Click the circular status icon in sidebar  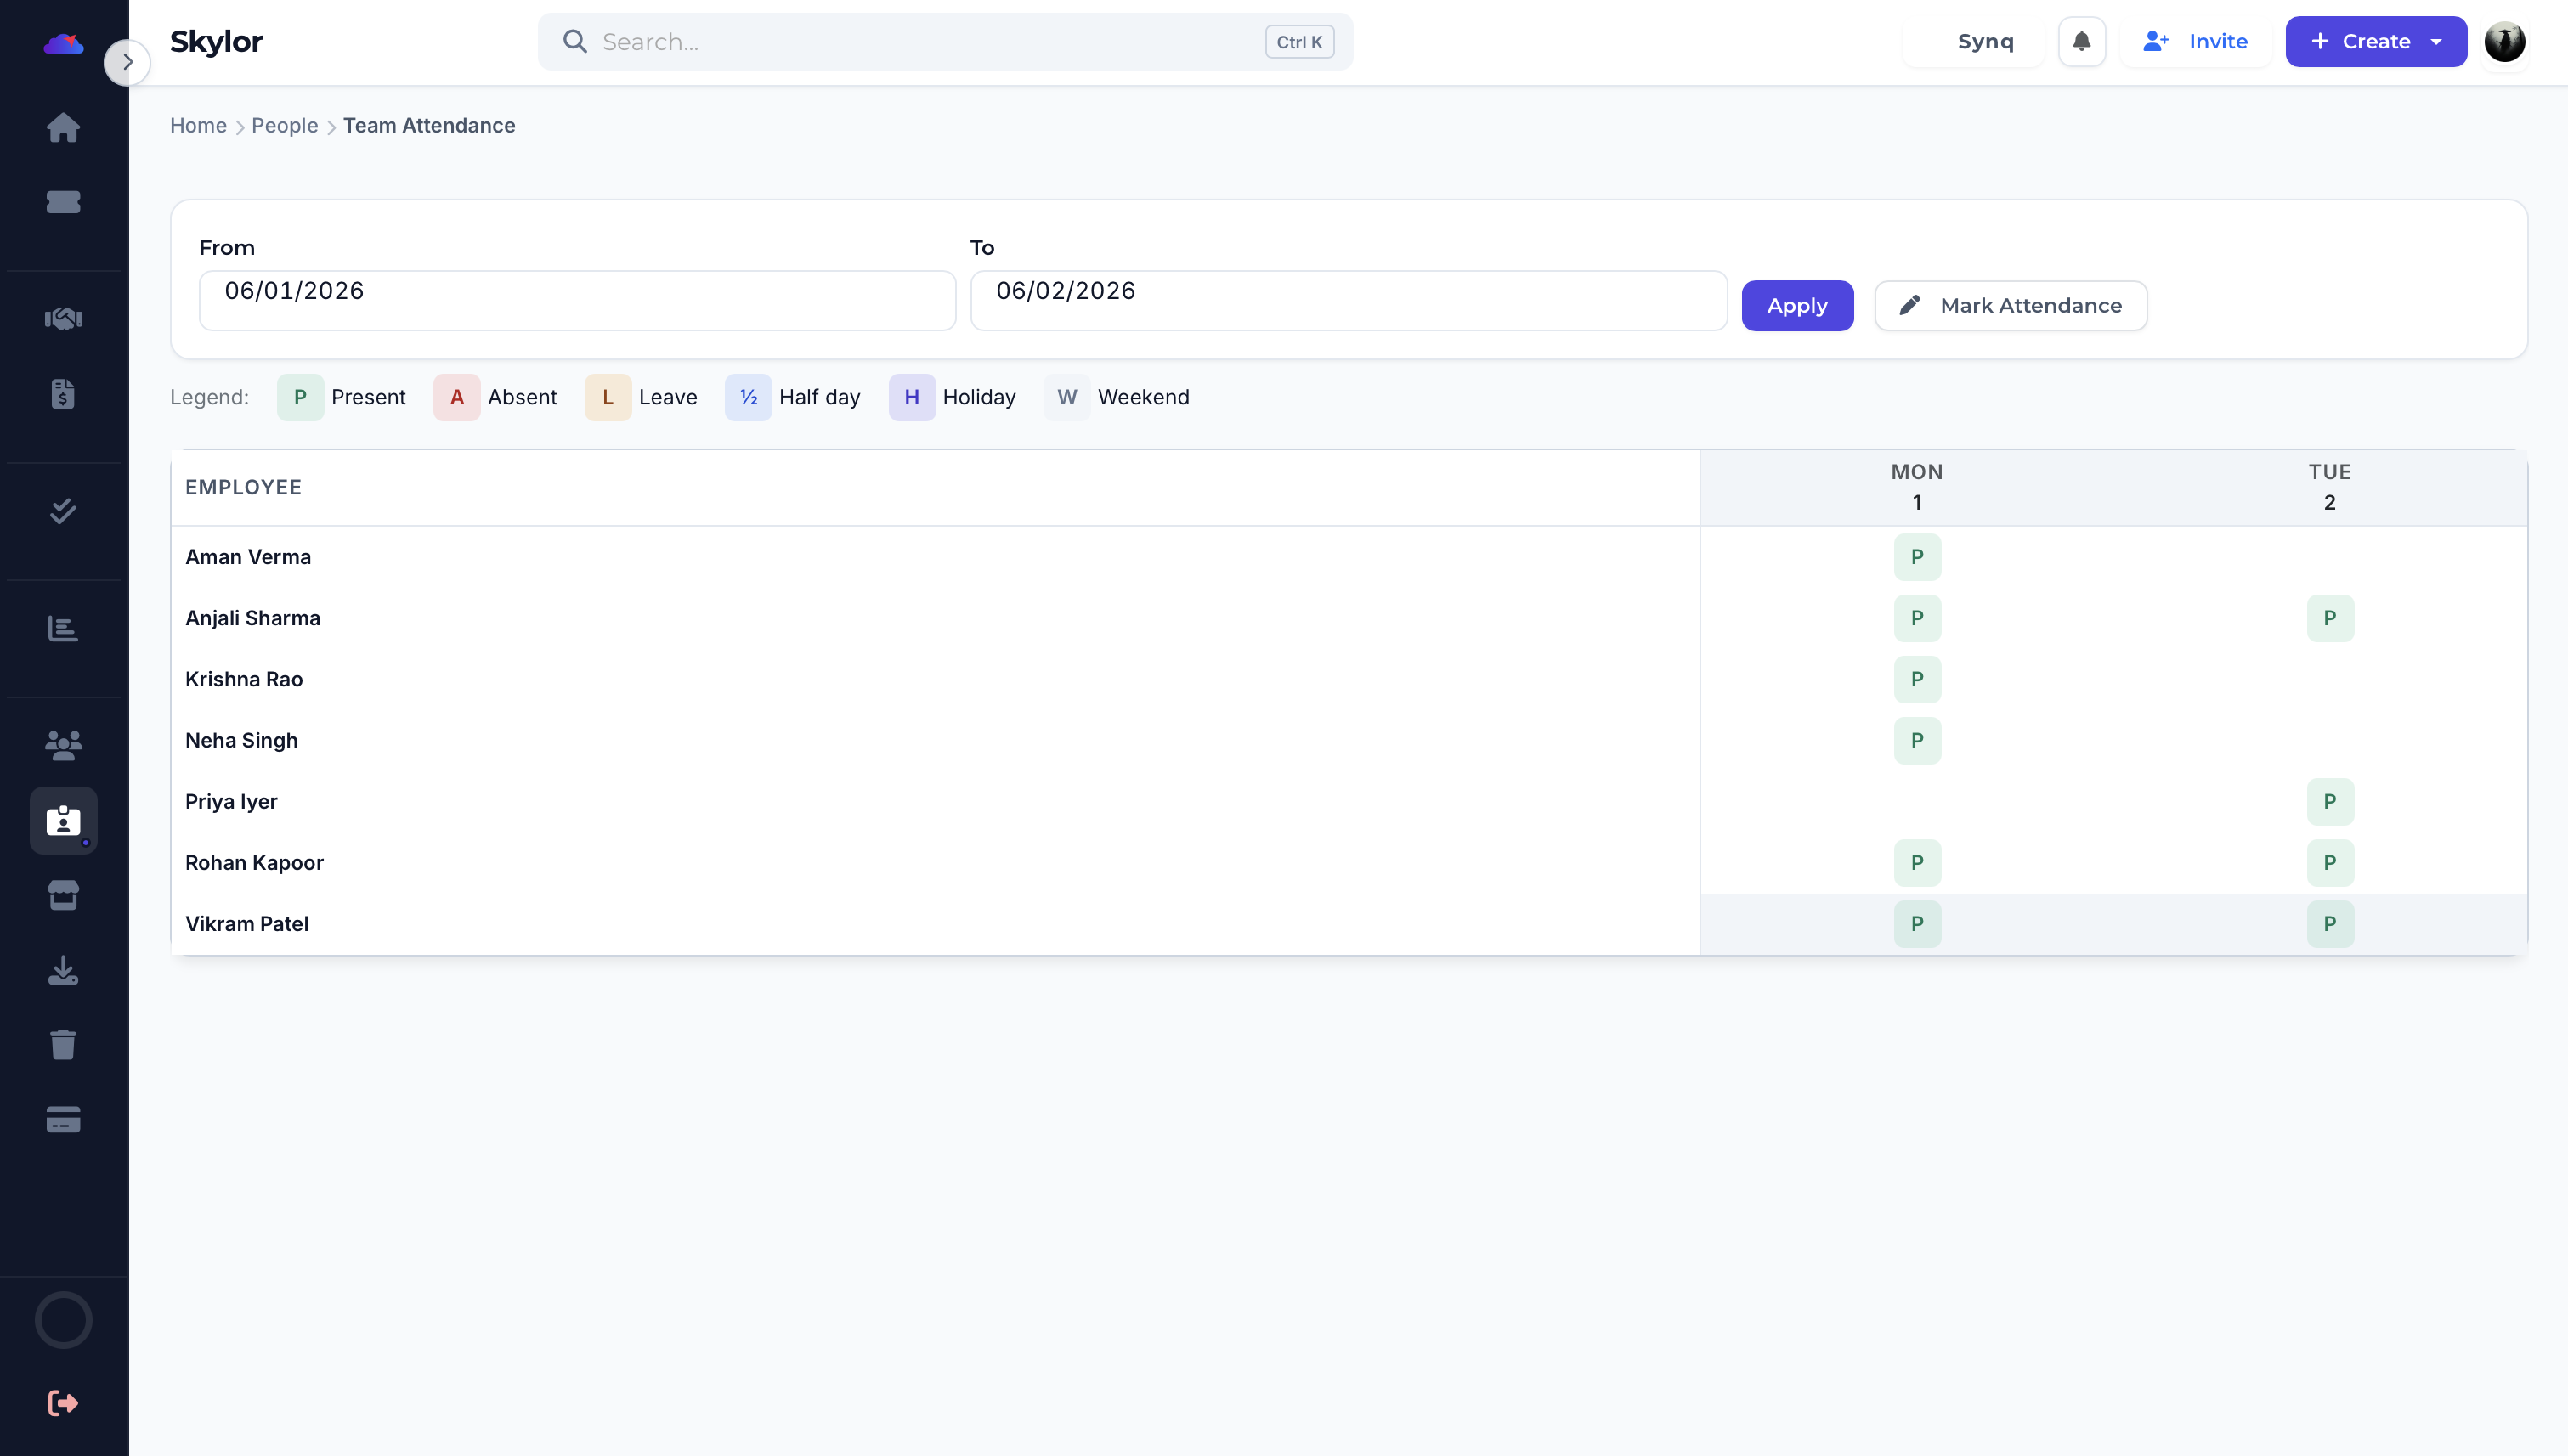pos(63,1320)
